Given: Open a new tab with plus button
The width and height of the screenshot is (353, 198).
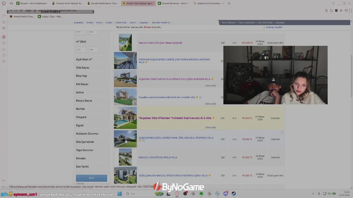Looking at the screenshot, I should [x=229, y=3].
